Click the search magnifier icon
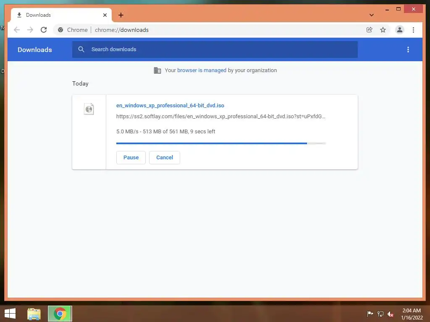Screen dimensions: 430x322 tap(81, 49)
